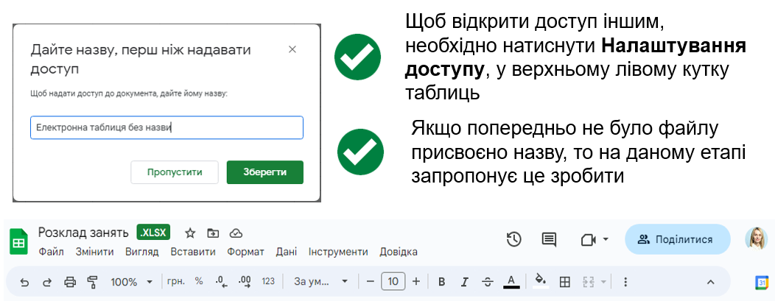
Task: Open the Файл menu
Action: tap(51, 252)
